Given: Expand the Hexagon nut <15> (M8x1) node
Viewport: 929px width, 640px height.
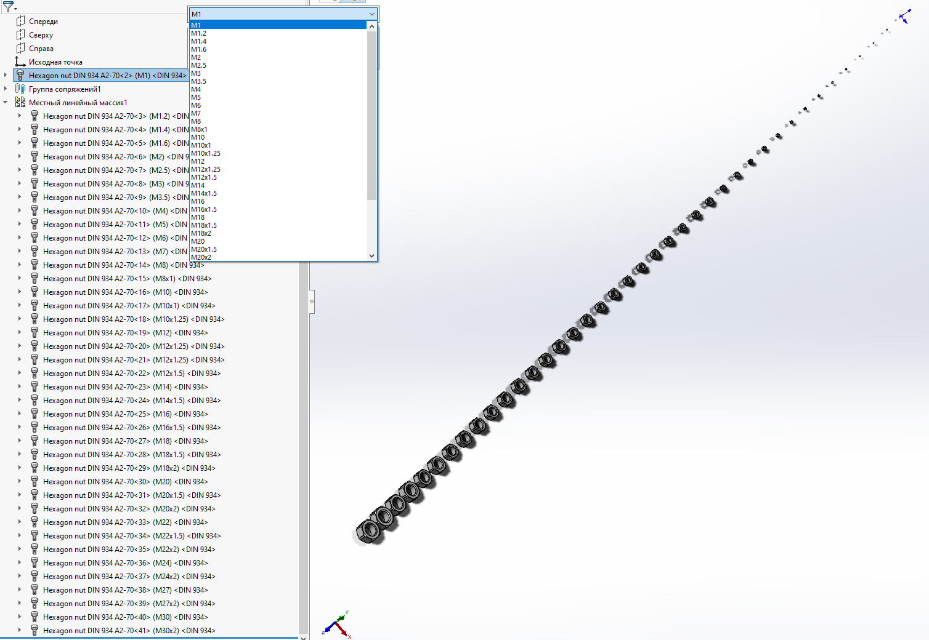Looking at the screenshot, I should (x=20, y=278).
